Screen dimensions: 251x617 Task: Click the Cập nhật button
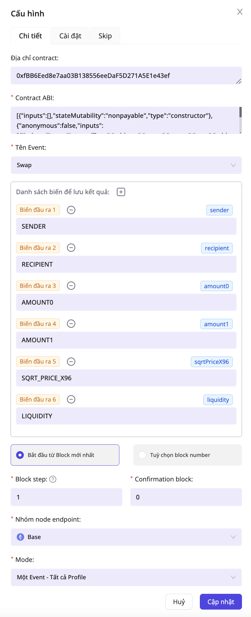click(221, 602)
